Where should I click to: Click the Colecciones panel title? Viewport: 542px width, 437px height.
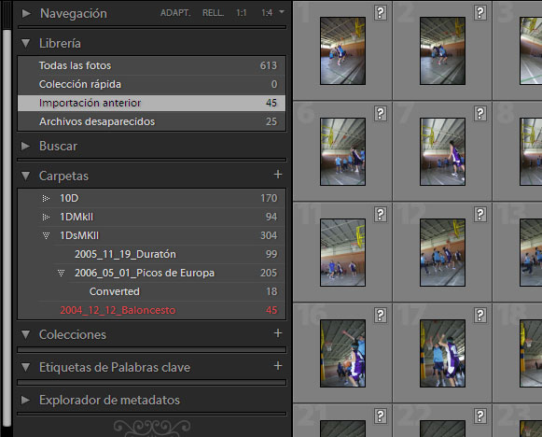(x=73, y=334)
